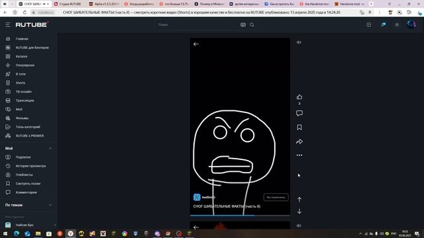Reload the page in the browser

click(x=25, y=13)
